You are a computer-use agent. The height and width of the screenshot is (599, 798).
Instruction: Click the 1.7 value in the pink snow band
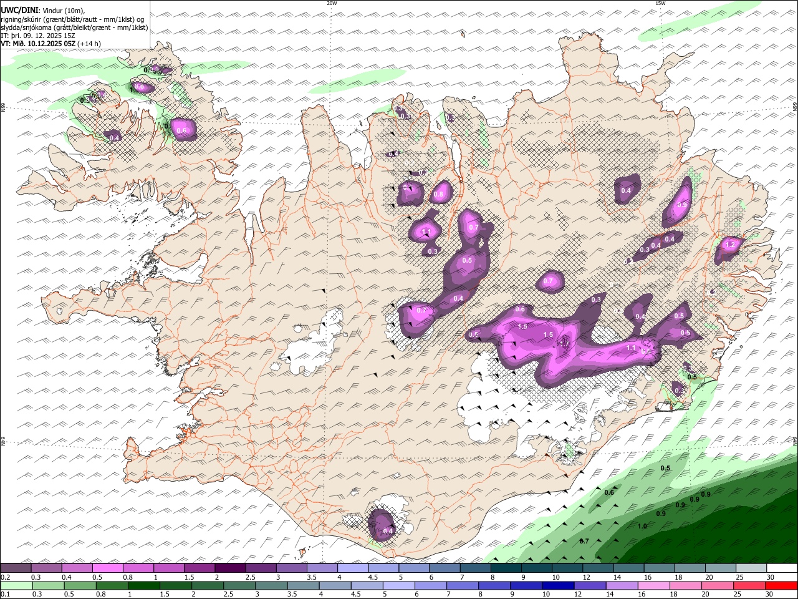tap(564, 343)
